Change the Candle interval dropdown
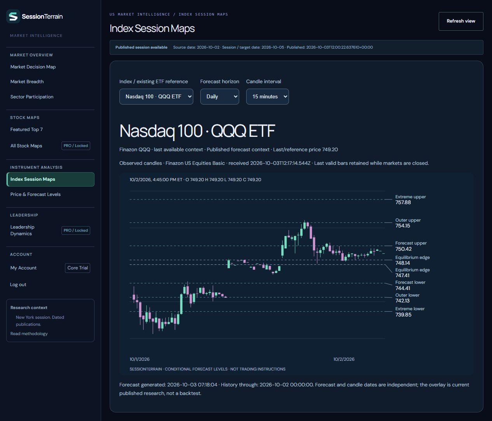The width and height of the screenshot is (492, 421). click(x=268, y=96)
